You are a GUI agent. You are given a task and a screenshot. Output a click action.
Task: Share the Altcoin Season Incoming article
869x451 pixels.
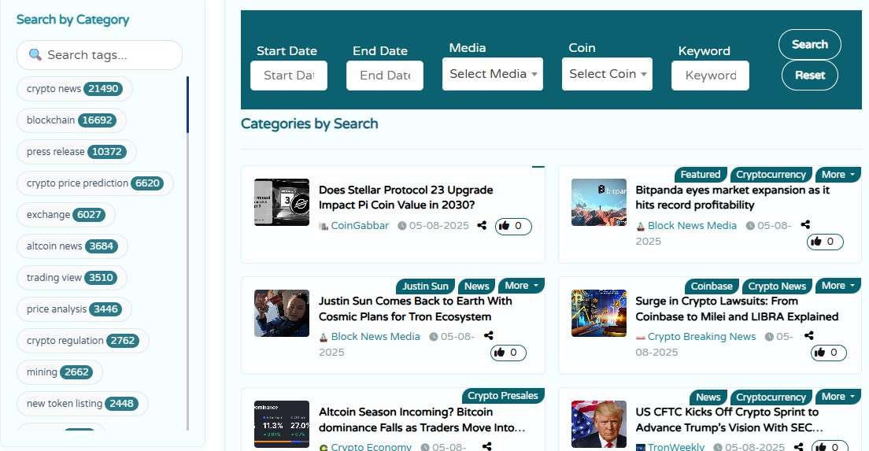click(486, 446)
